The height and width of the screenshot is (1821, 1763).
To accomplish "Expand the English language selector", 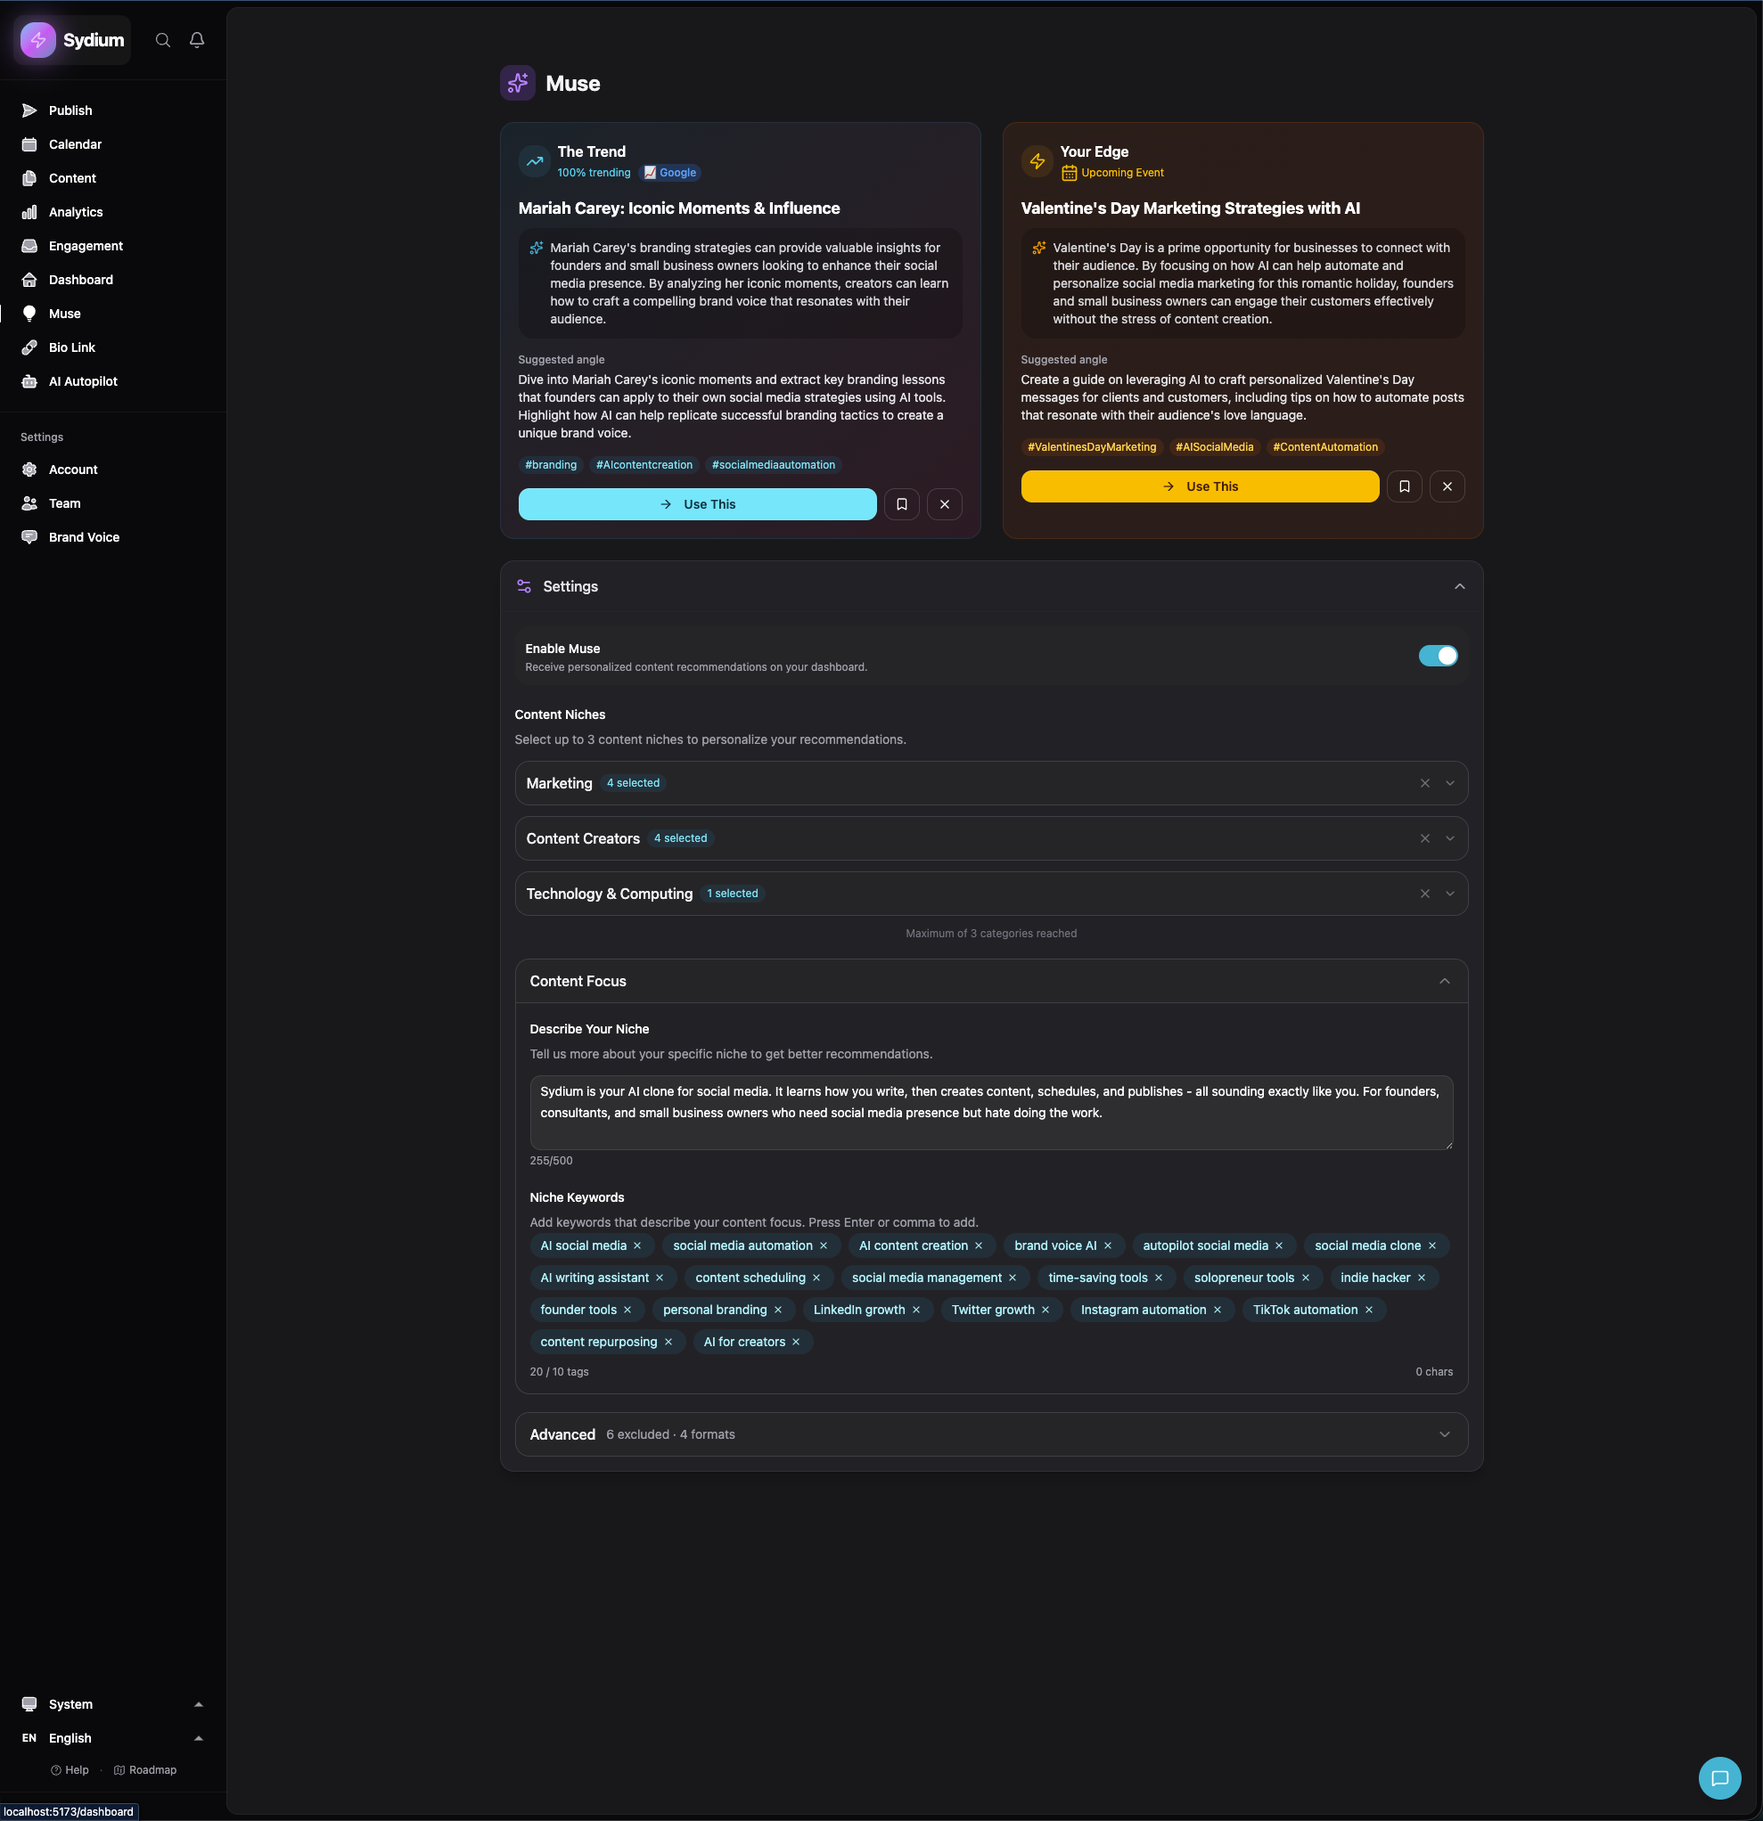I will point(198,1737).
